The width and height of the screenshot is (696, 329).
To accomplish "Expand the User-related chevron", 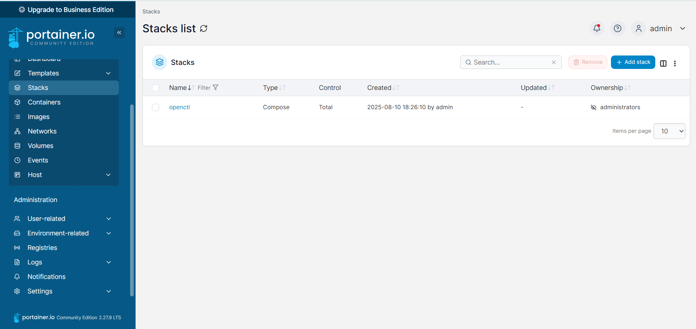I will [109, 219].
